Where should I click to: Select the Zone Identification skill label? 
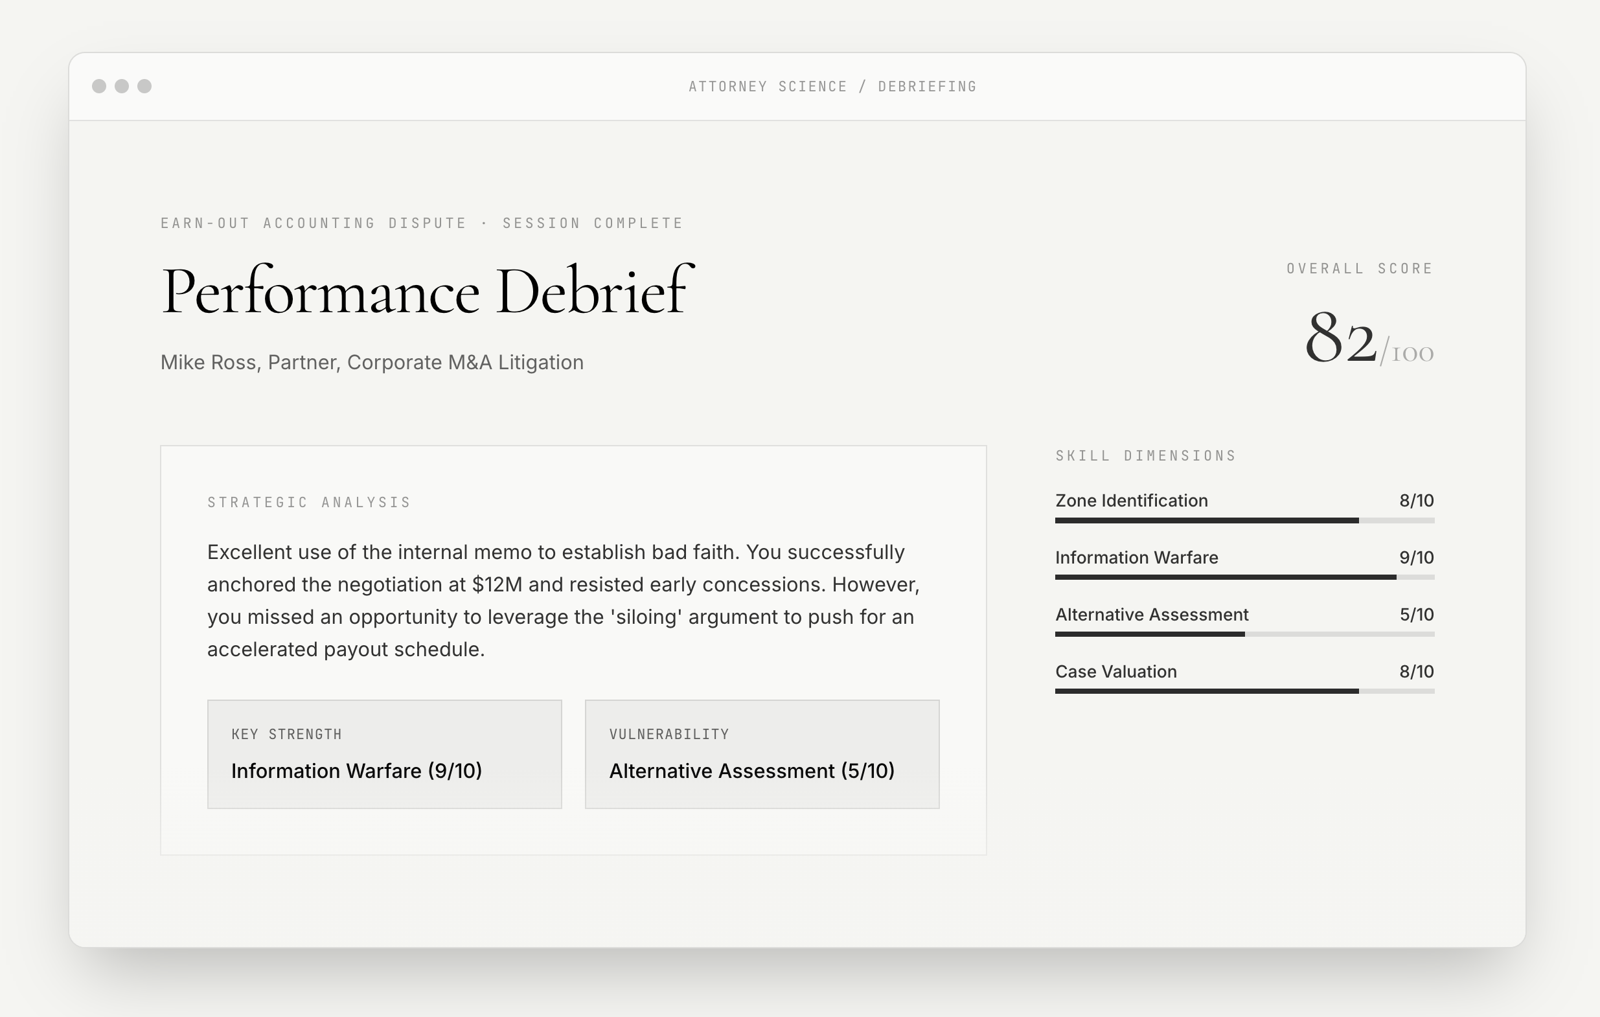pyautogui.click(x=1131, y=501)
